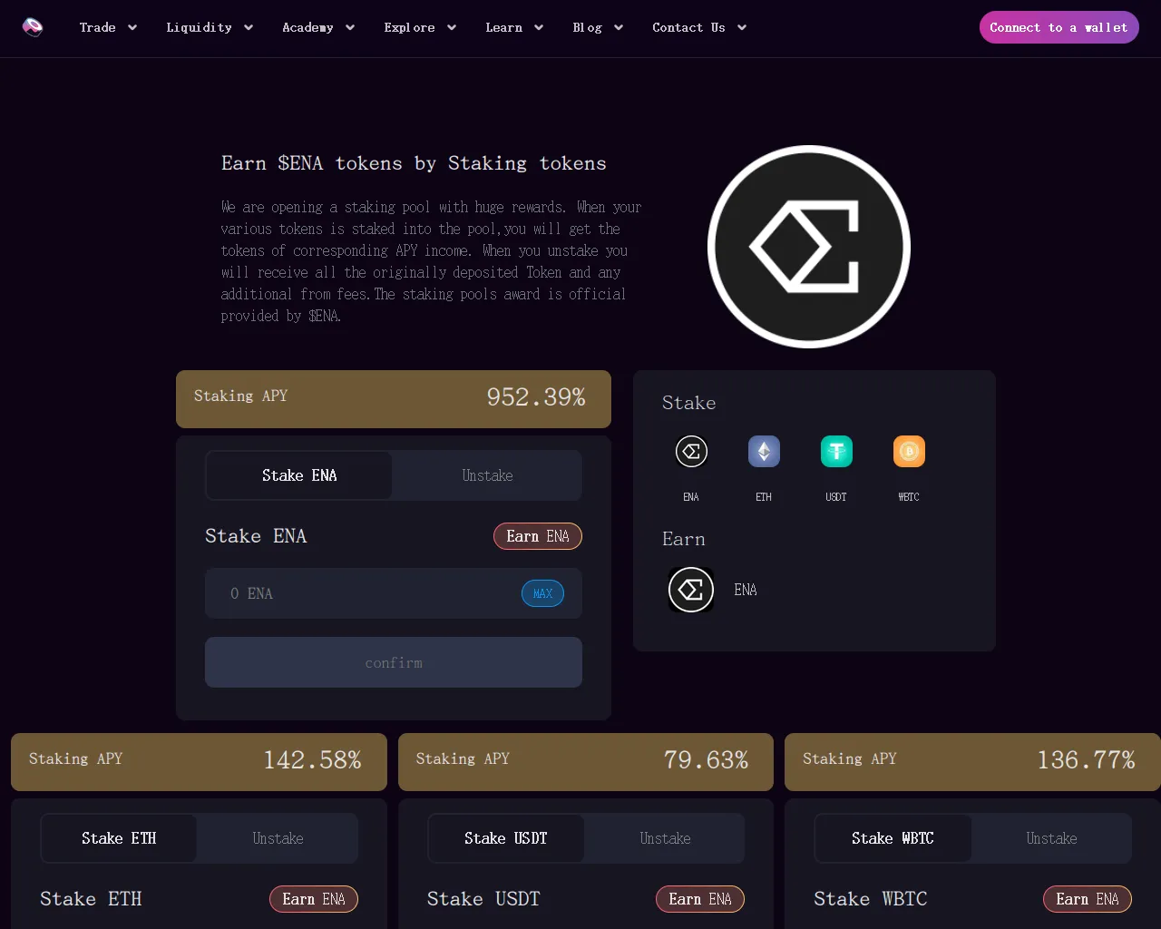Click the 'Stake USDT' section heading
Viewport: 1161px width, 929px height.
pyautogui.click(x=483, y=899)
